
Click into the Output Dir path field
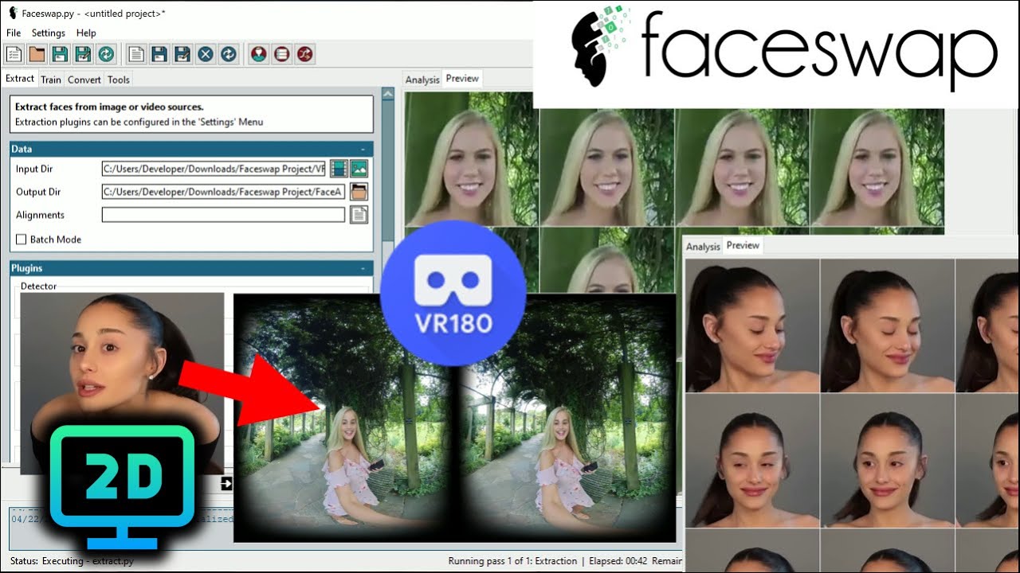point(223,192)
